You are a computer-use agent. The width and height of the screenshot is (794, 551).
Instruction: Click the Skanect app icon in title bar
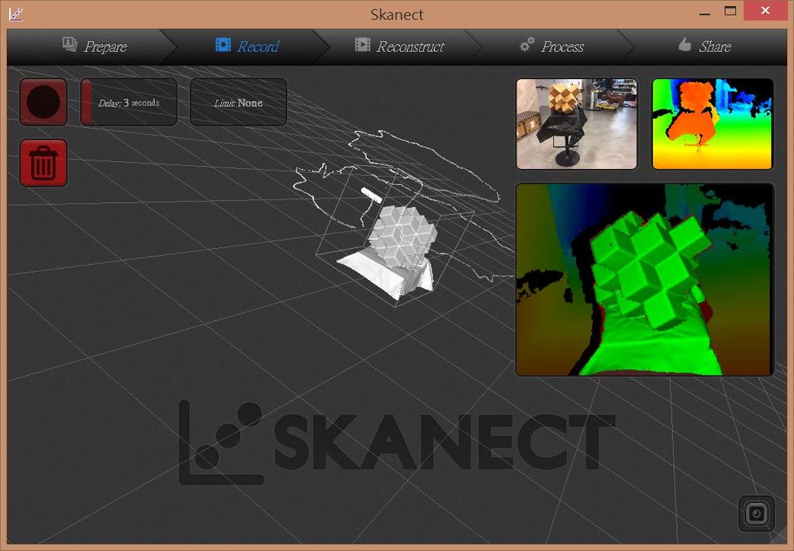point(16,14)
